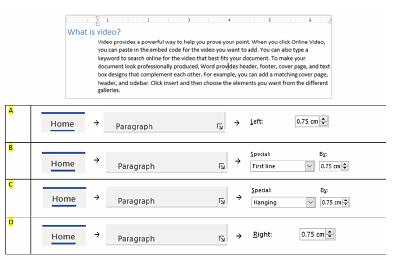Open Paragraph settings launcher in row D
Image resolution: width=398 pixels, height=260 pixels.
(221, 239)
